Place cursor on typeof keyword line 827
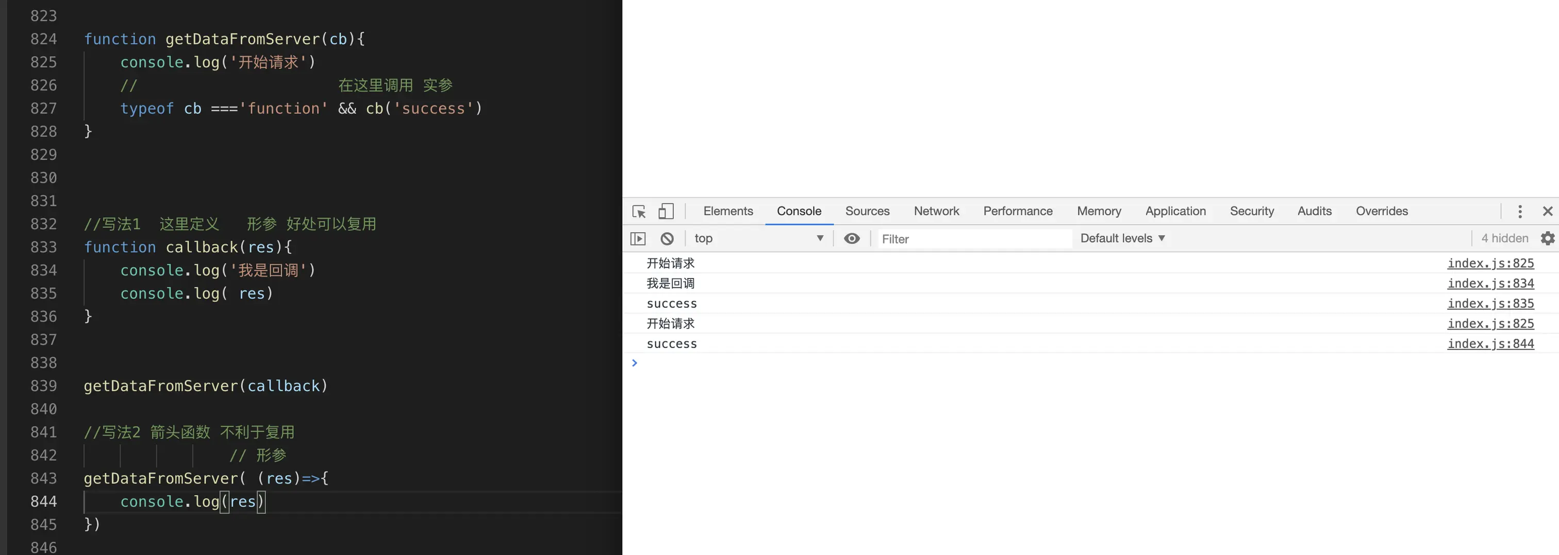Image resolution: width=1559 pixels, height=555 pixels. (x=146, y=108)
